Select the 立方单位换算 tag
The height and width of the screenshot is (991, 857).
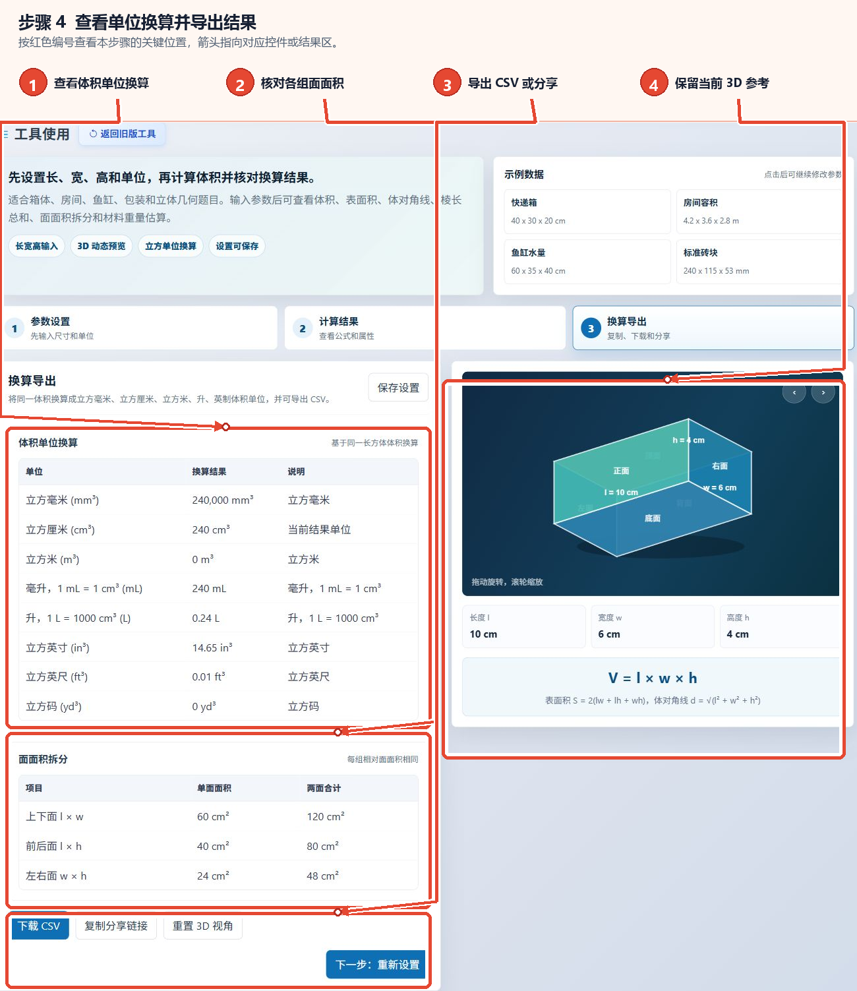coord(171,246)
